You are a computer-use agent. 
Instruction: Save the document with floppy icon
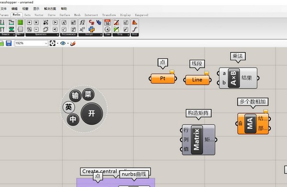coord(9,44)
